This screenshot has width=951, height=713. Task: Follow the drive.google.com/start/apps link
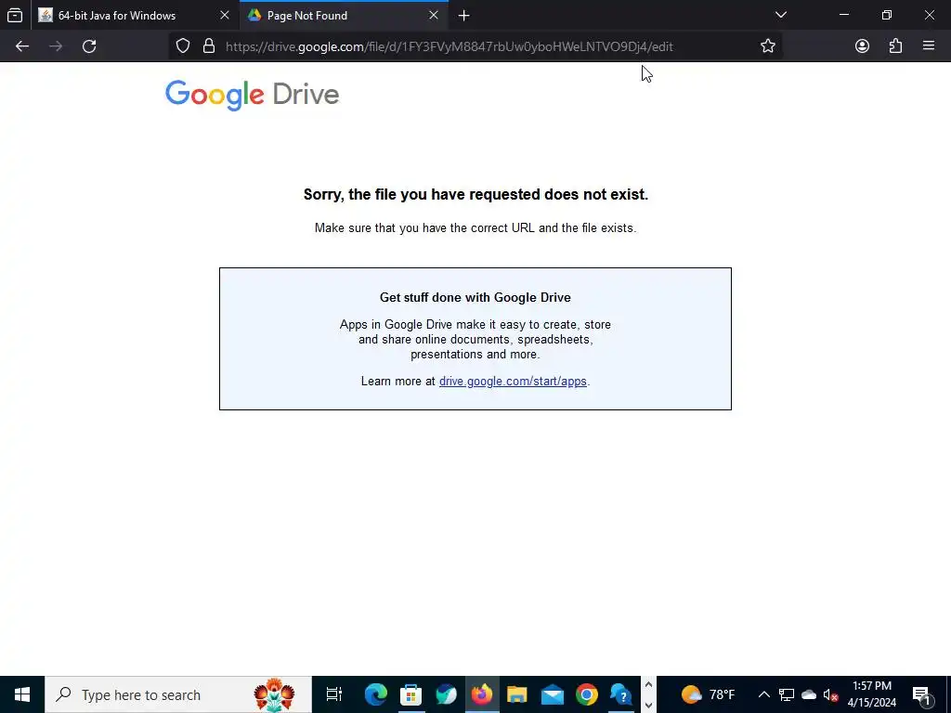pos(513,382)
